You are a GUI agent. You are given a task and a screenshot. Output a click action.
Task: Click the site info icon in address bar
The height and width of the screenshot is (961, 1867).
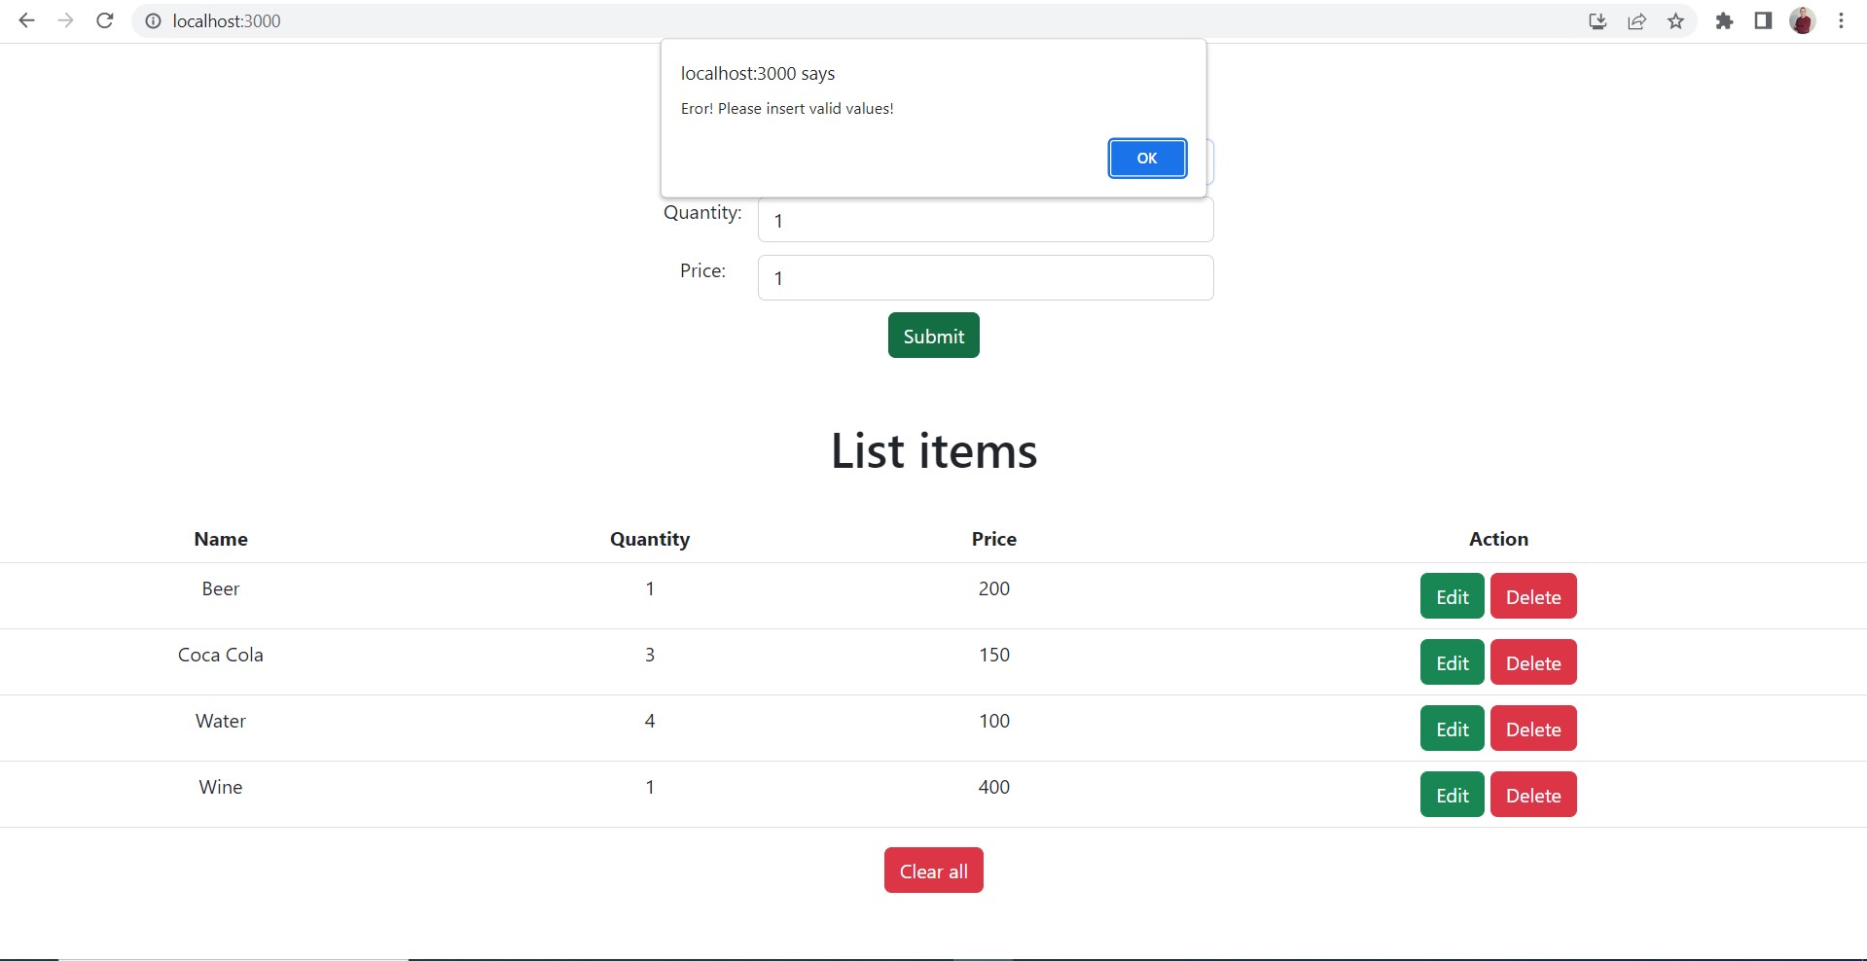click(153, 20)
